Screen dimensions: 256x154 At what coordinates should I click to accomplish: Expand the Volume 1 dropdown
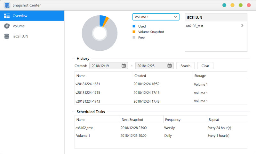[175, 17]
